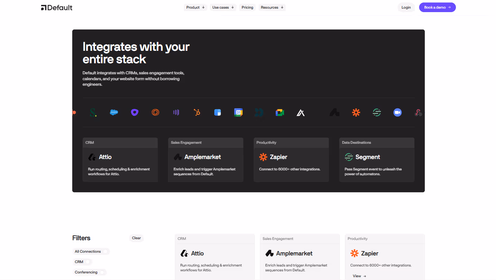Click the "Filters" heading text

(81, 238)
